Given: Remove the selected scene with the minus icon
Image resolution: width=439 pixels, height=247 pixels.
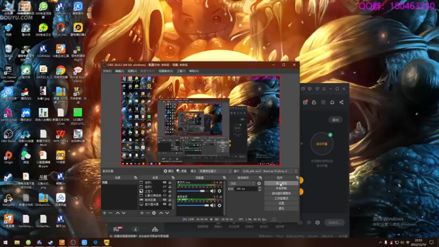Looking at the screenshot, I should click(x=111, y=213).
